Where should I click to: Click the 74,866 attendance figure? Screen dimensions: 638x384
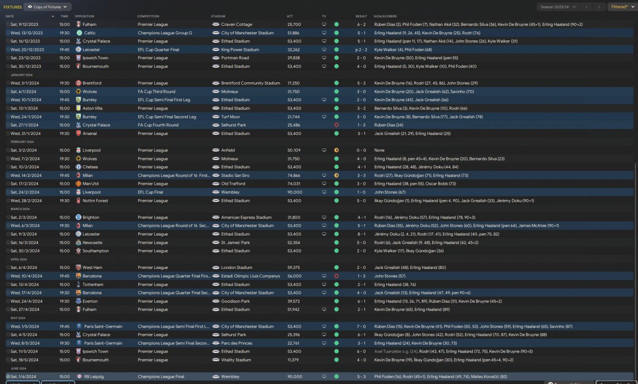pyautogui.click(x=294, y=175)
